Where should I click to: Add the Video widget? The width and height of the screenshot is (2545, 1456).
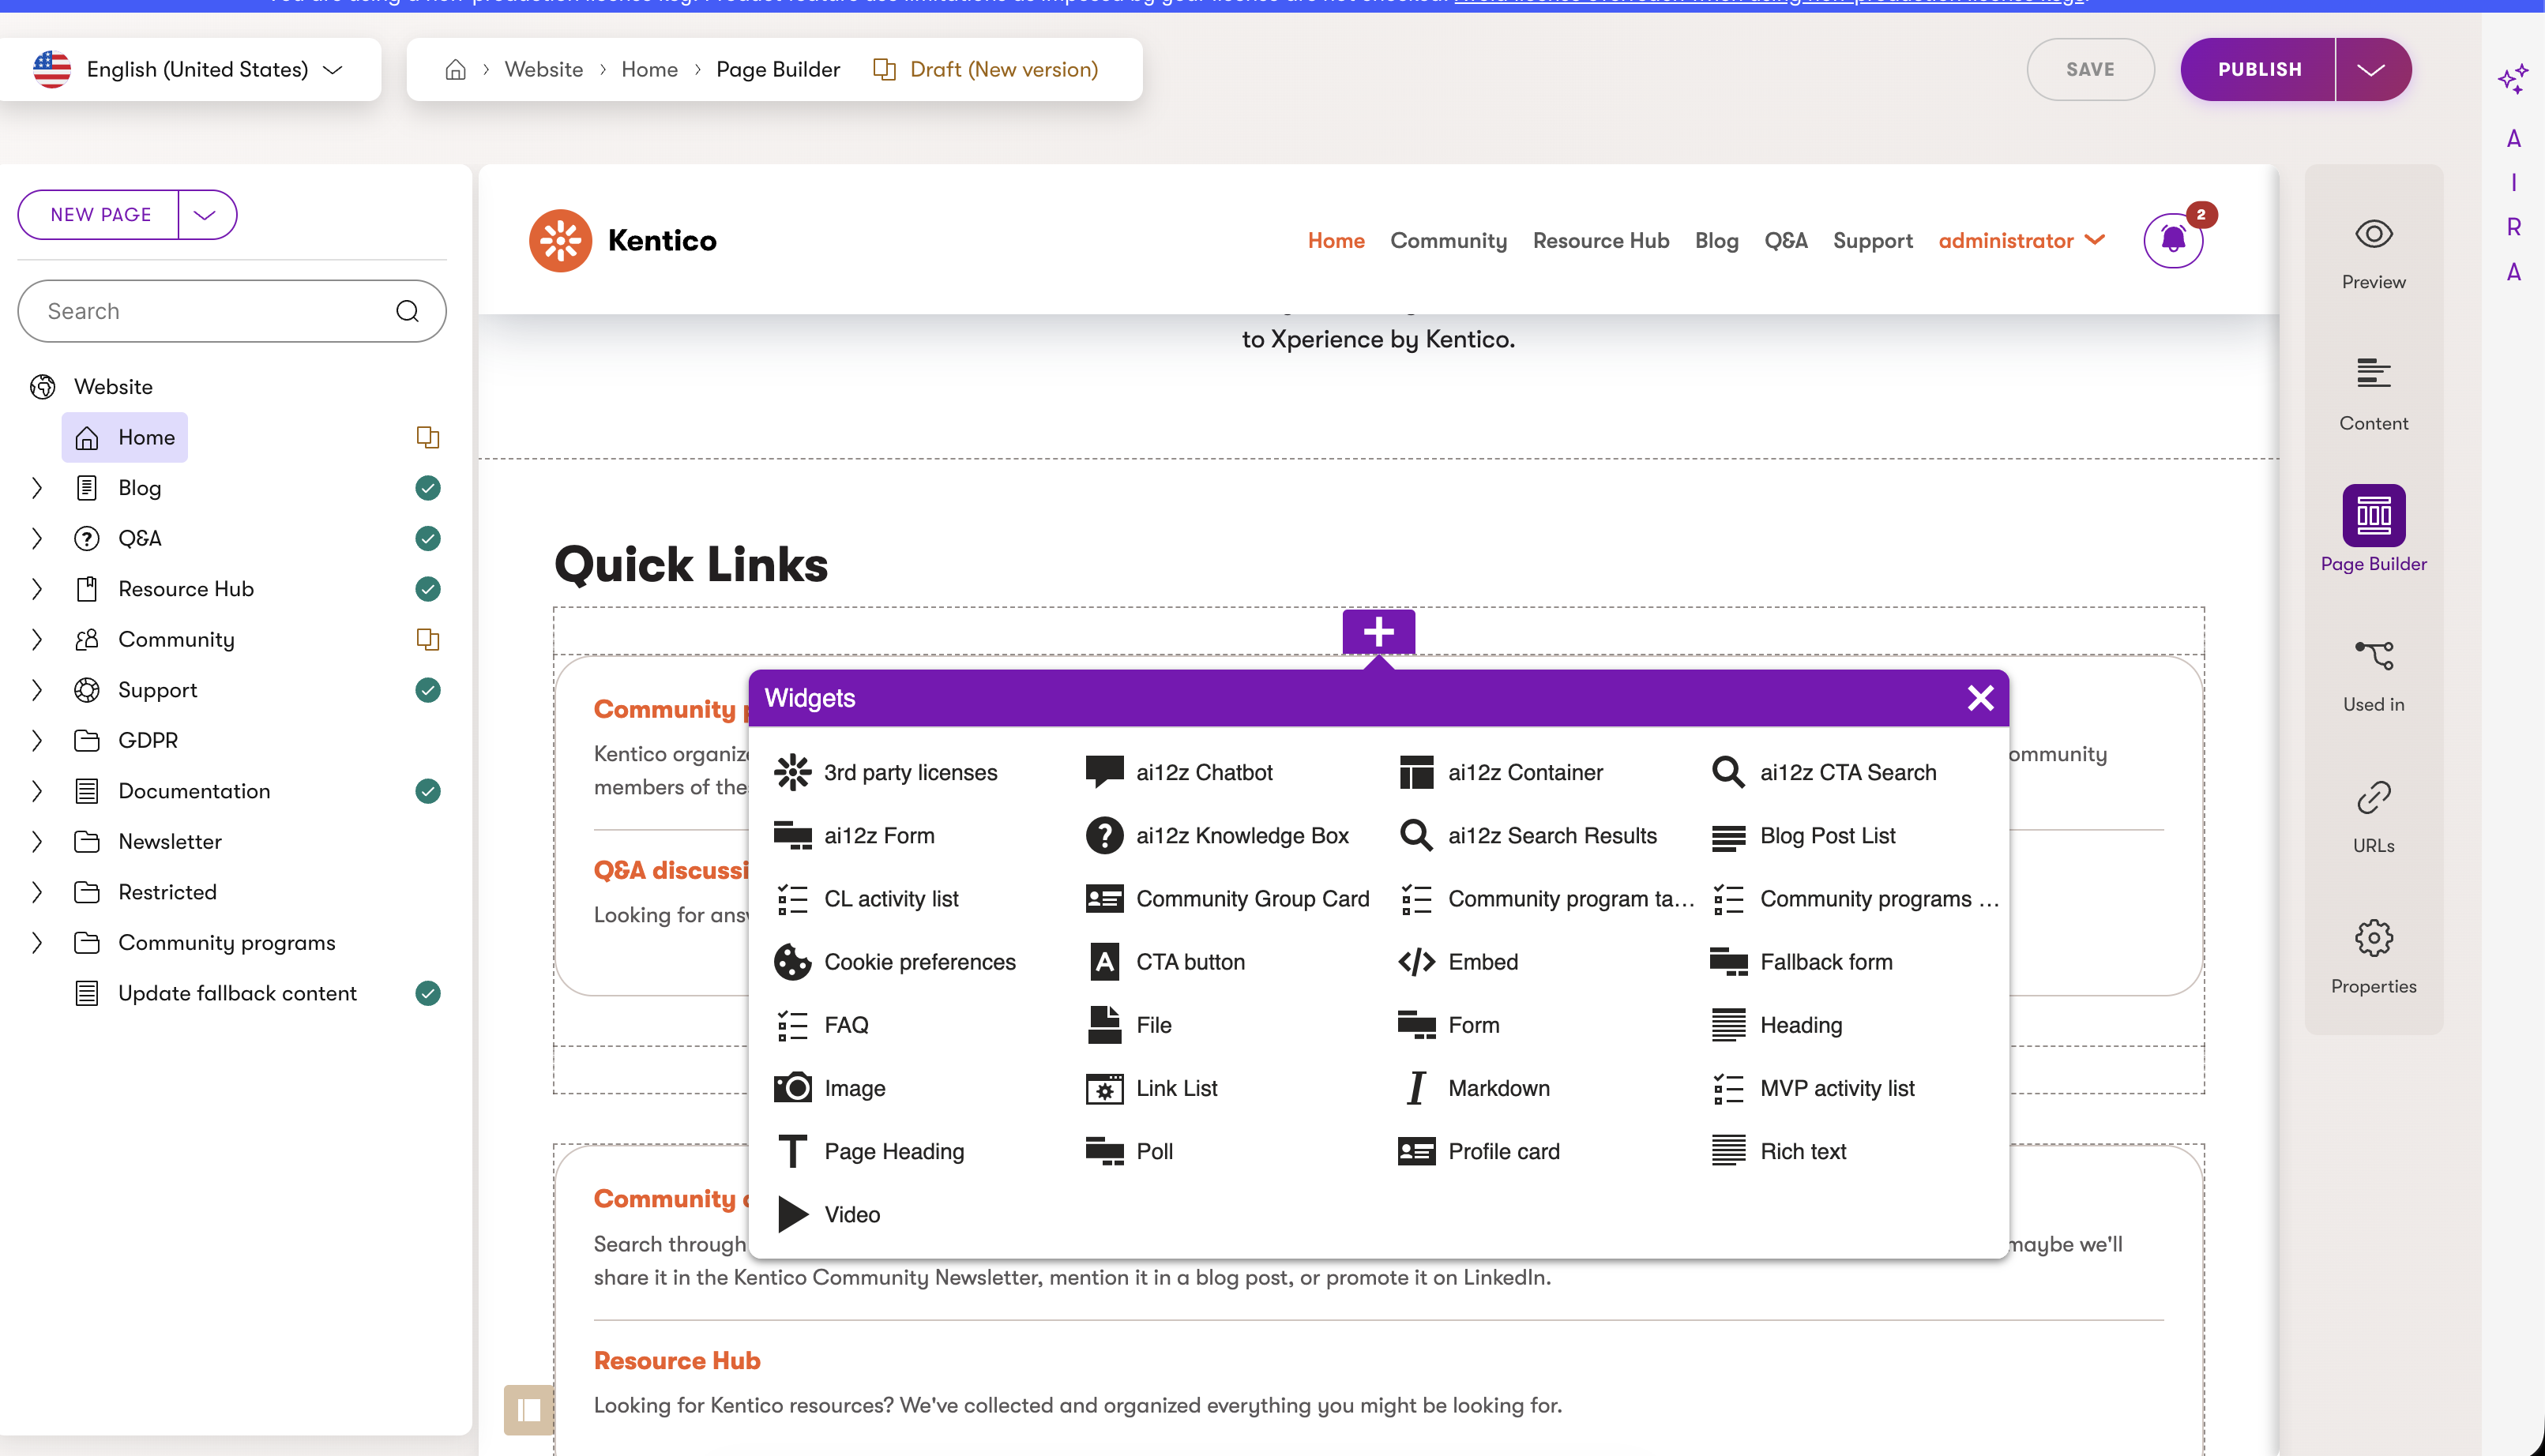coord(851,1213)
